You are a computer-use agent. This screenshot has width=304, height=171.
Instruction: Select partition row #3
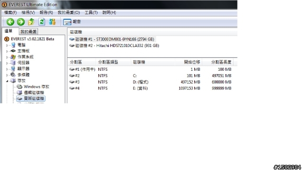point(151,82)
